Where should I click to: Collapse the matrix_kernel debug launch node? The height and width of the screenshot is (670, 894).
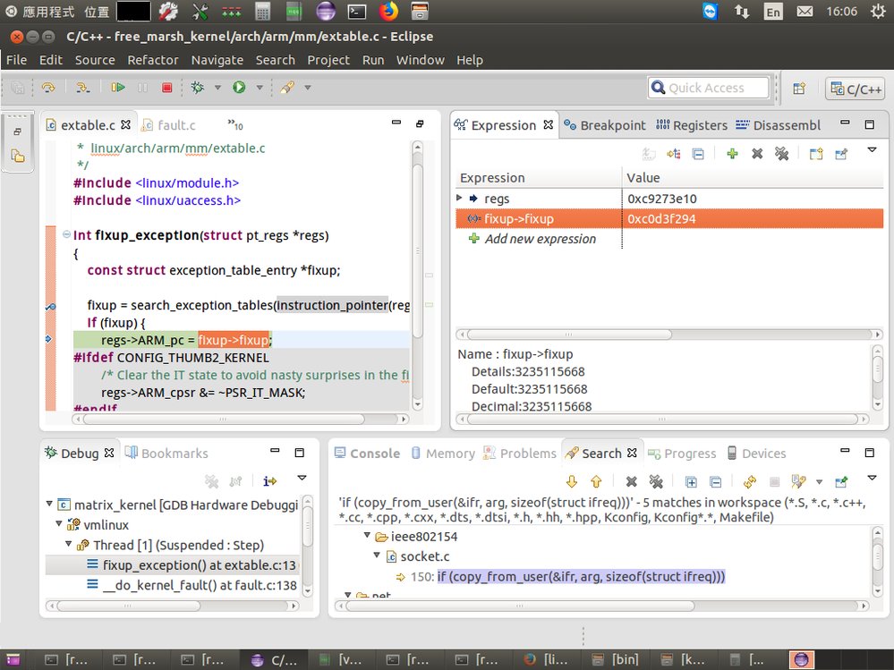(x=49, y=505)
